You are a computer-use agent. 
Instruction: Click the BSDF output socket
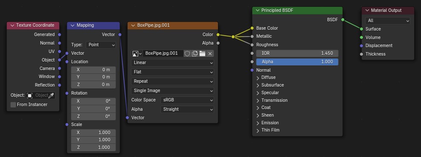(343, 20)
